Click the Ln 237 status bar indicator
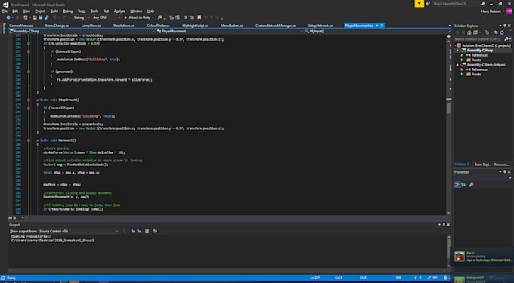The image size is (514, 283). pos(315,278)
